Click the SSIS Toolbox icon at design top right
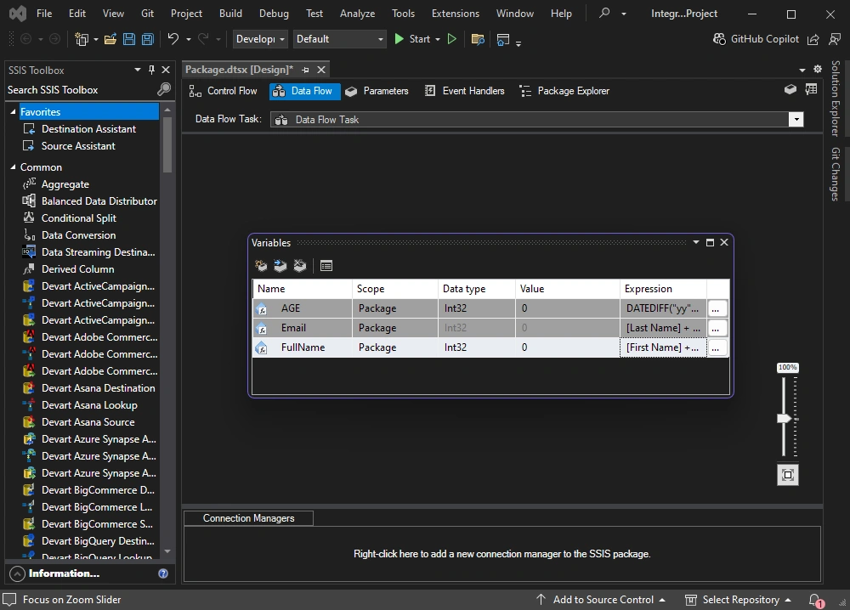Viewport: 850px width, 610px height. coord(790,89)
